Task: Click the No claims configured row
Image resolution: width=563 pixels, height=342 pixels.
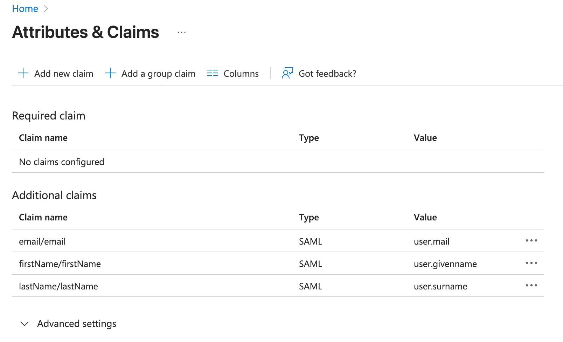Action: (62, 162)
